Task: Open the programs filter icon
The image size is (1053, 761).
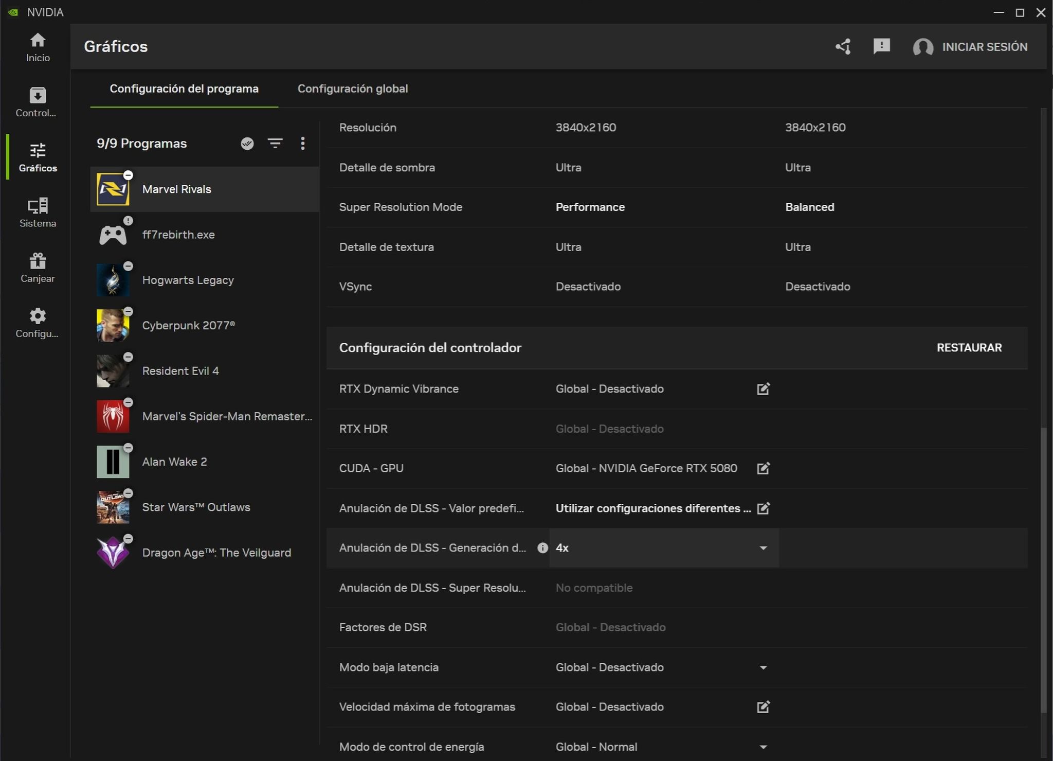Action: click(x=275, y=144)
